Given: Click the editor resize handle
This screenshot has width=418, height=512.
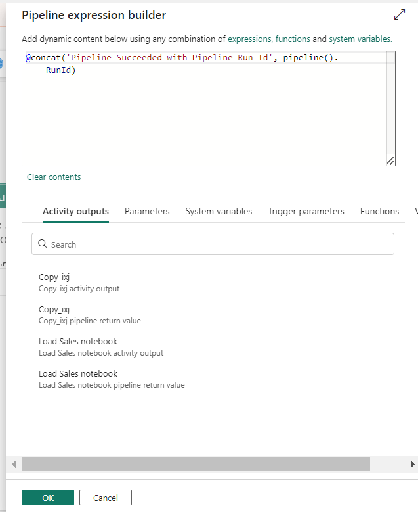Looking at the screenshot, I should click(x=390, y=161).
